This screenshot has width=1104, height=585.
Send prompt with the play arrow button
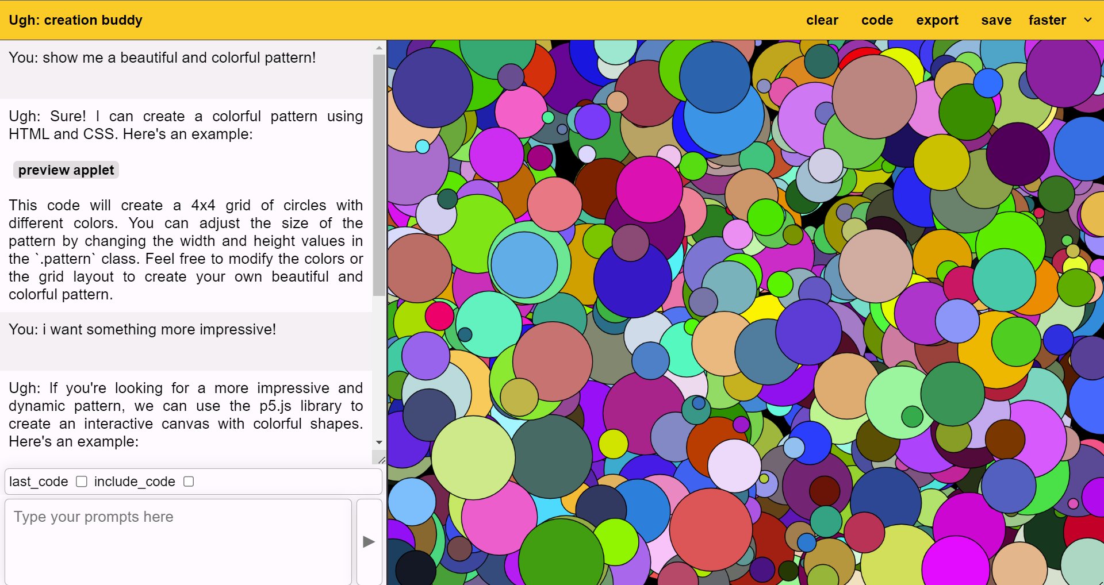369,541
